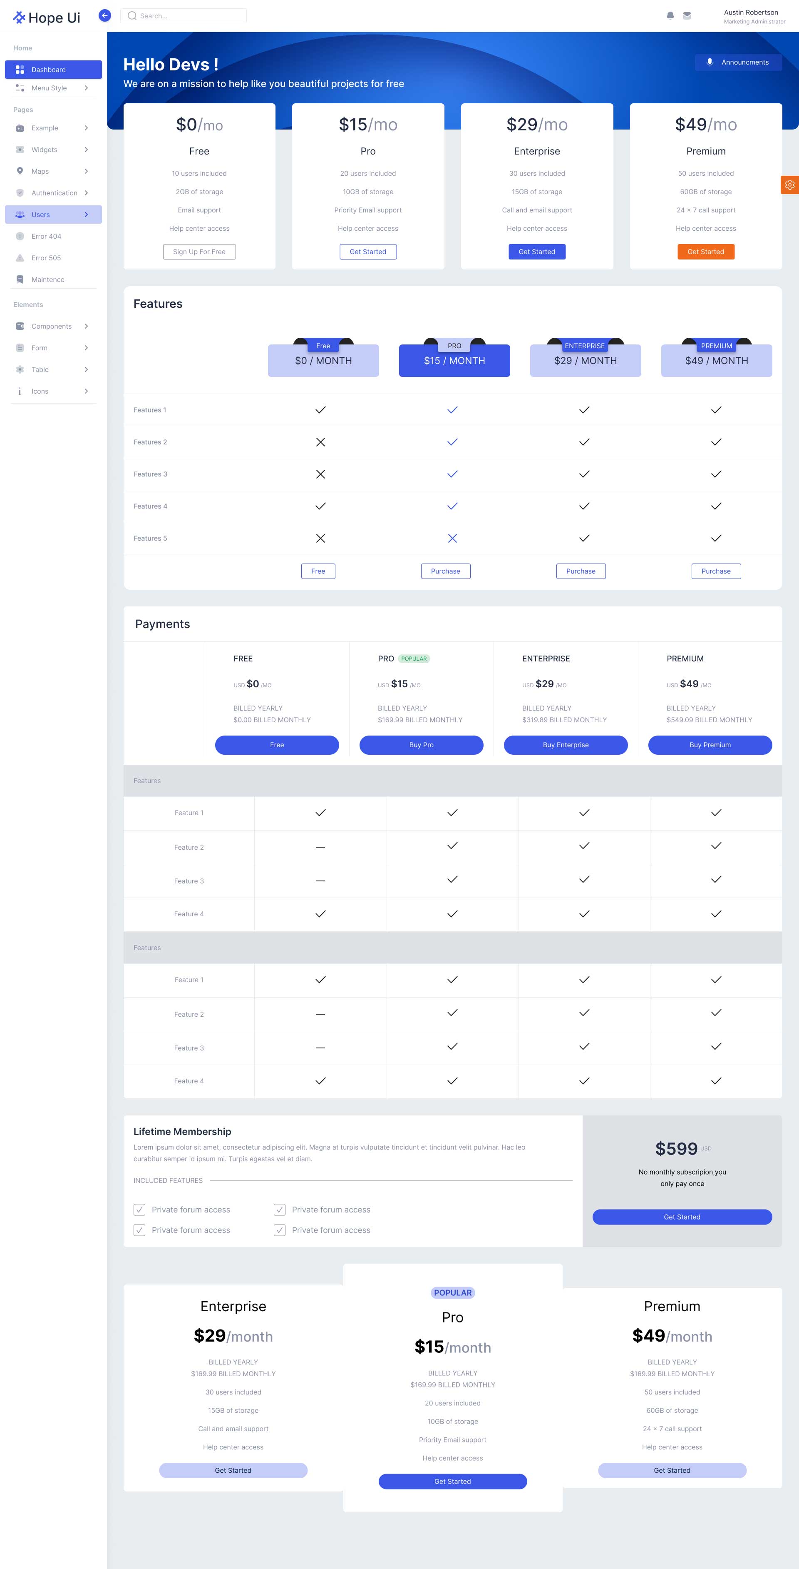Screen dimensions: 799x1569
Task: Click the POPULAR badge next to PRO
Action: click(414, 659)
